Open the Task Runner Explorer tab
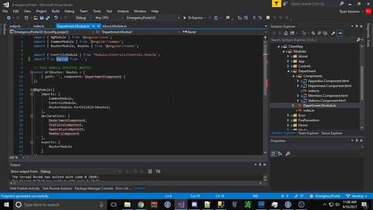 click(x=57, y=188)
